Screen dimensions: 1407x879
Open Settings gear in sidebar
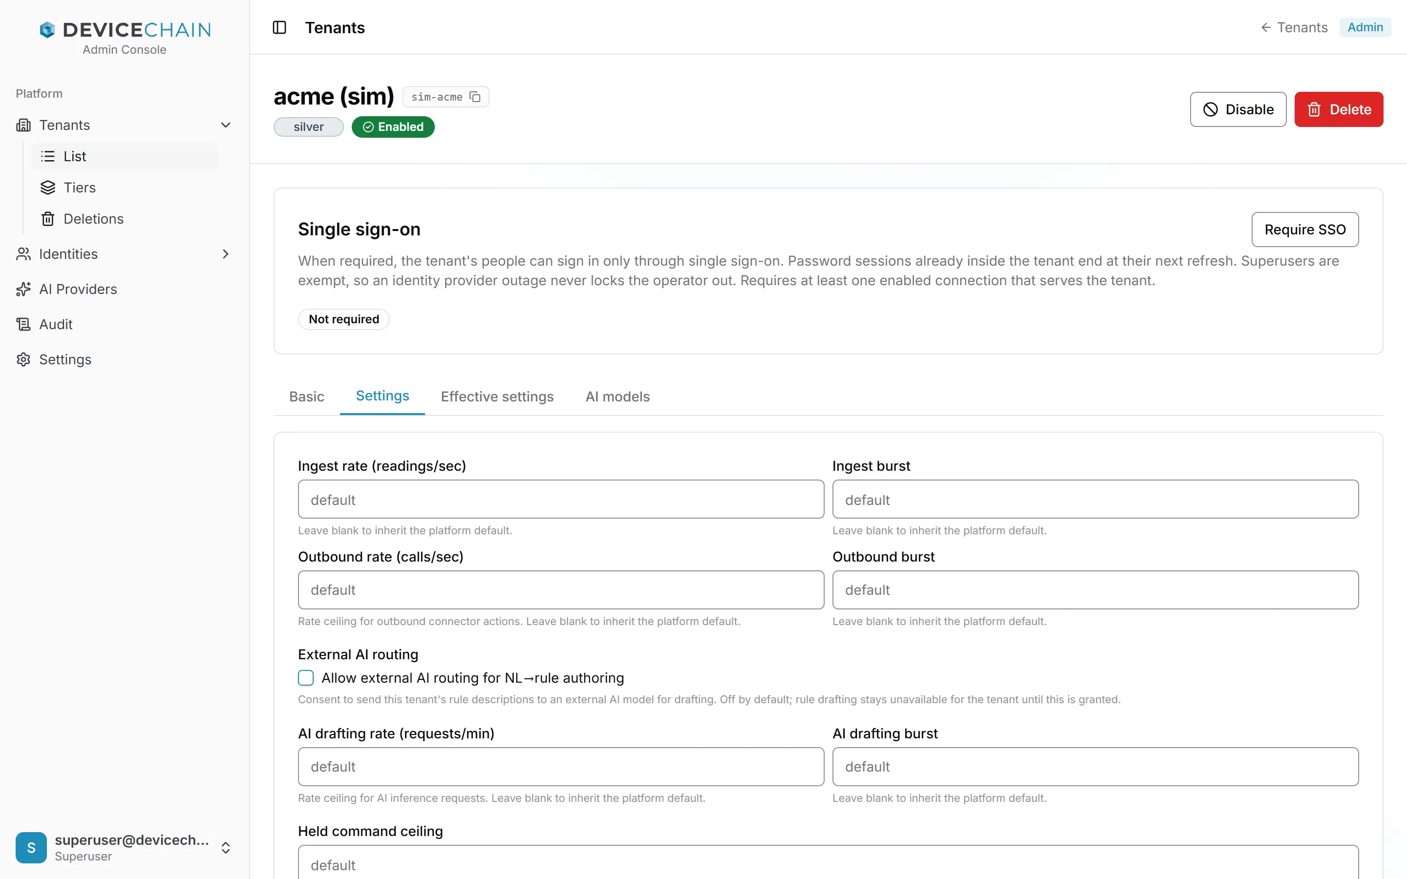(23, 359)
